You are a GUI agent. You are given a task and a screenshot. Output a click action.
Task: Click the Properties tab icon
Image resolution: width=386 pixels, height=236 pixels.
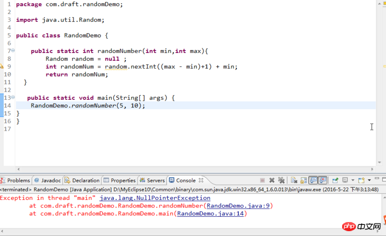106,180
